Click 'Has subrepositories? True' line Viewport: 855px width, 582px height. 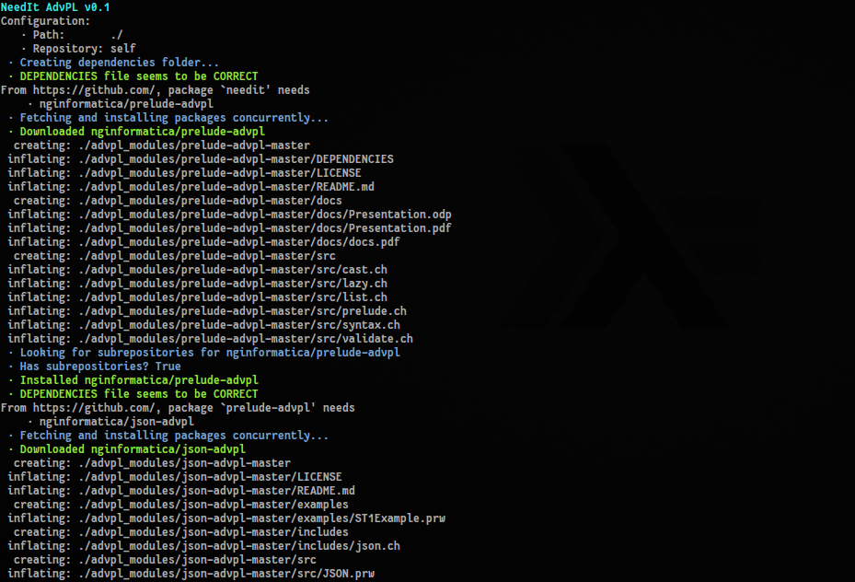94,367
